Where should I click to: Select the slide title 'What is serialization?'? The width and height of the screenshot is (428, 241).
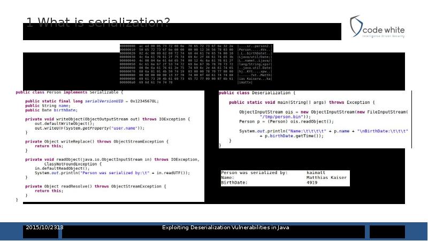click(98, 22)
